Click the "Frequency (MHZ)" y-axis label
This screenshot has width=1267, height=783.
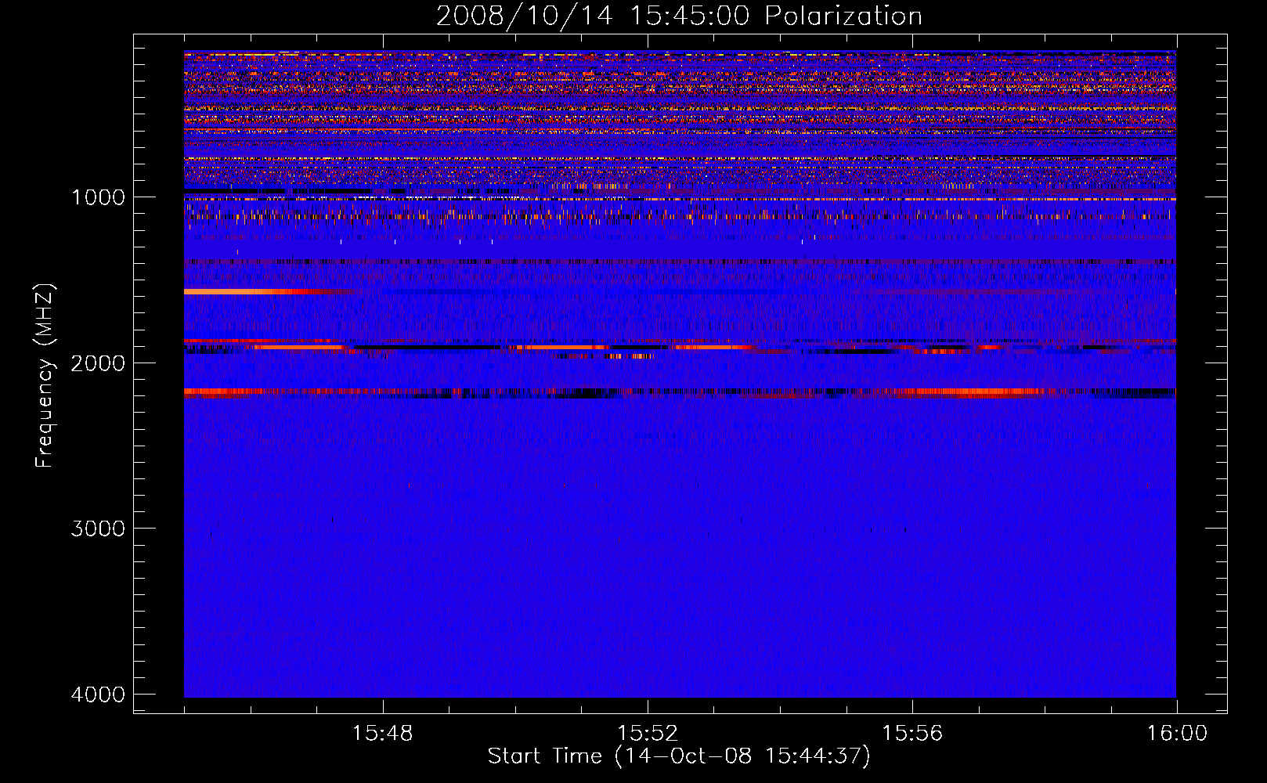tap(45, 376)
